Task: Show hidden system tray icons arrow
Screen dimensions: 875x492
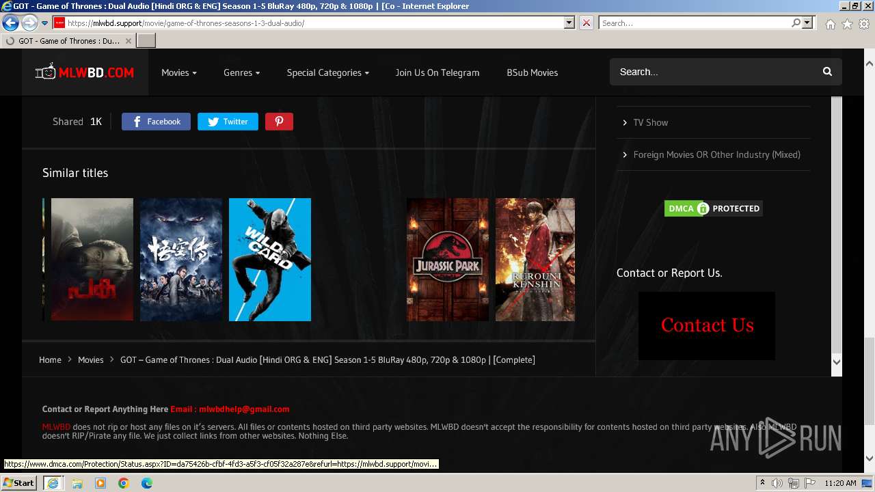Action: [x=762, y=483]
